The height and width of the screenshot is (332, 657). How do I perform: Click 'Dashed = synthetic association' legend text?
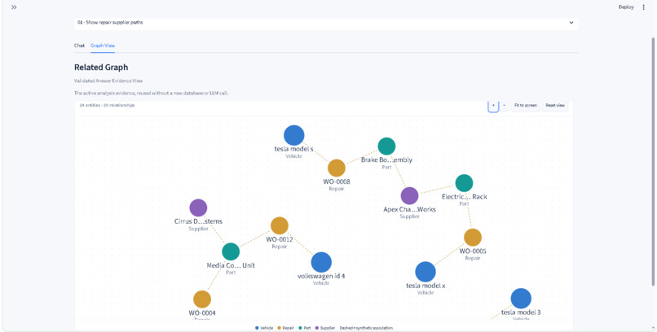coord(366,328)
